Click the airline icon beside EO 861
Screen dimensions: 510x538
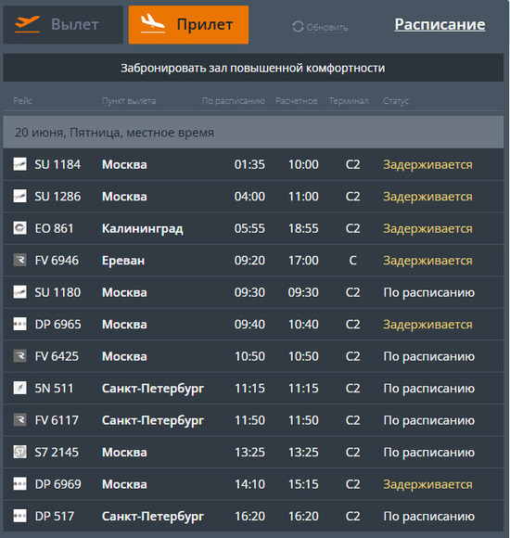coord(19,228)
